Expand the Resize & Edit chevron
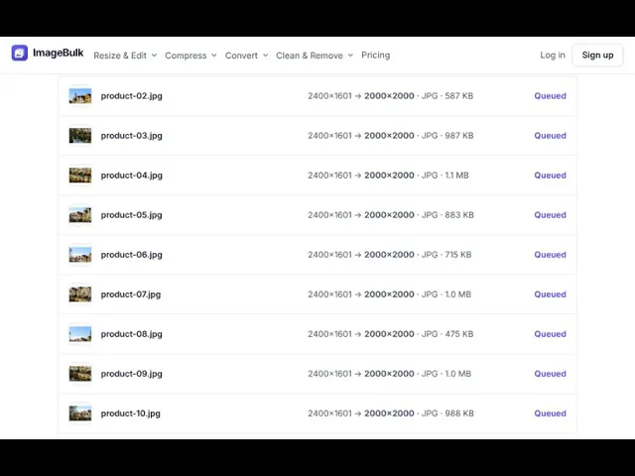Screen dimensions: 635x476 (155, 56)
